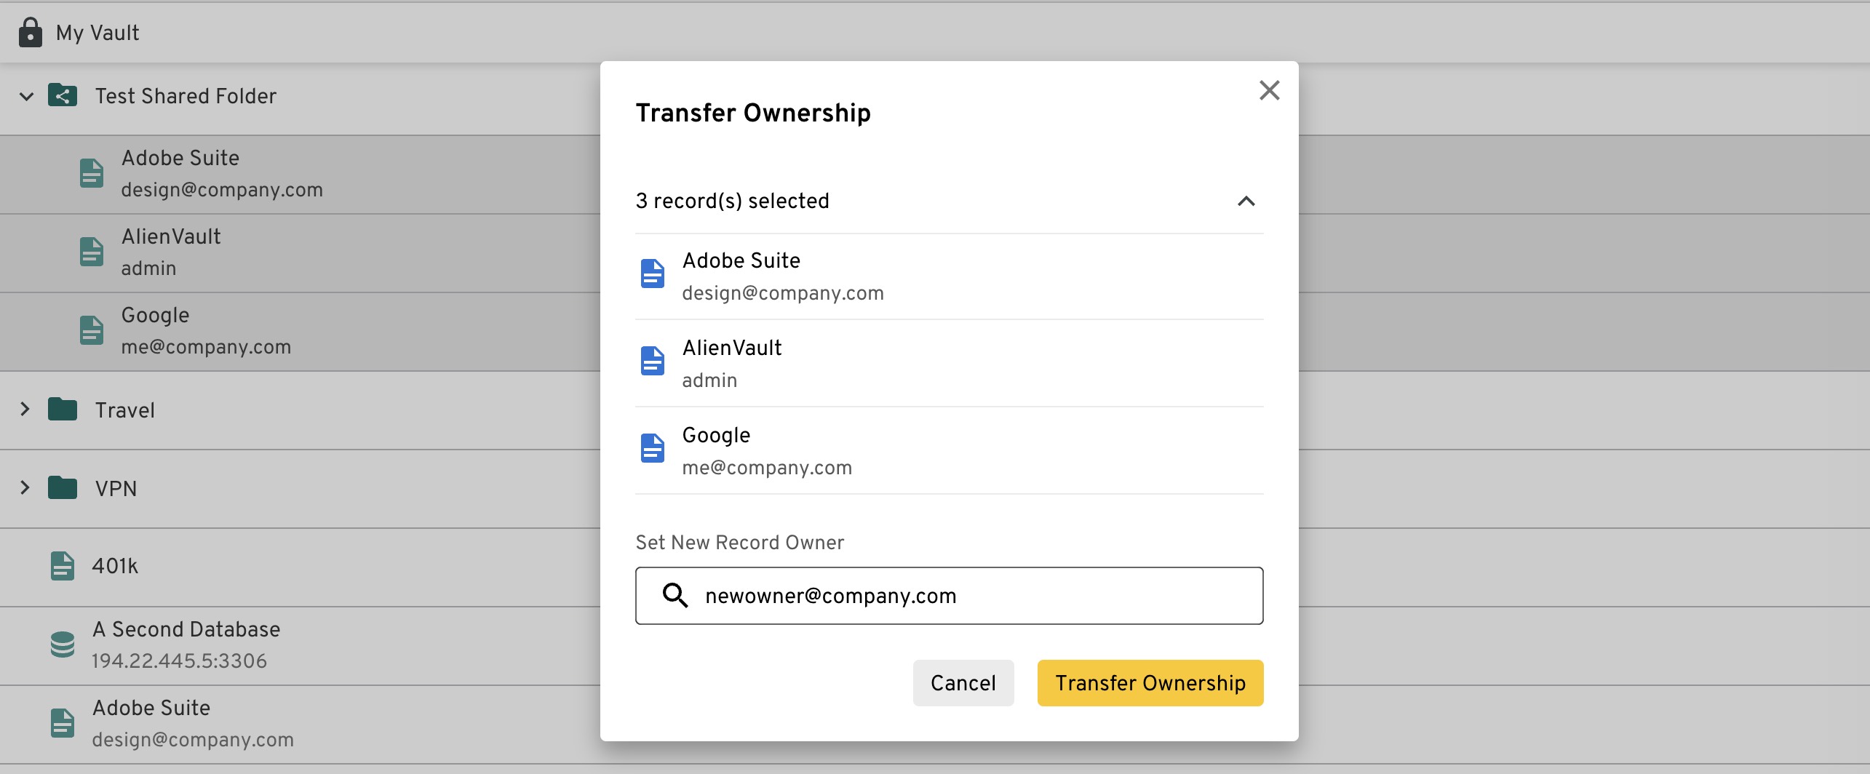Close the Transfer Ownership dialog
Viewport: 1870px width, 774px height.
coord(1269,91)
